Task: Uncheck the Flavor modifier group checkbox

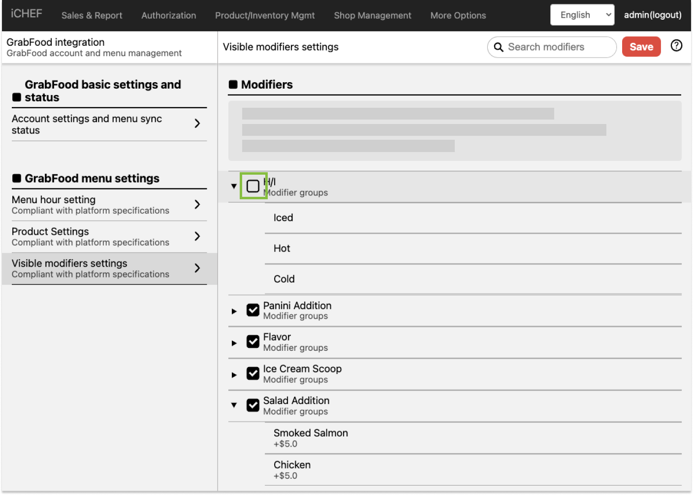Action: (x=253, y=342)
